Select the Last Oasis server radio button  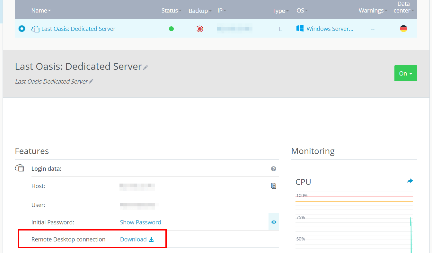click(x=22, y=29)
